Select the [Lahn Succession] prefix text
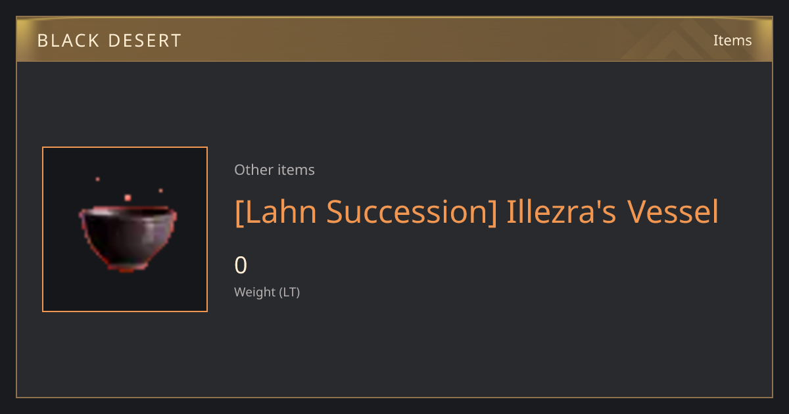Screen dimensions: 789x414 pyautogui.click(x=366, y=212)
